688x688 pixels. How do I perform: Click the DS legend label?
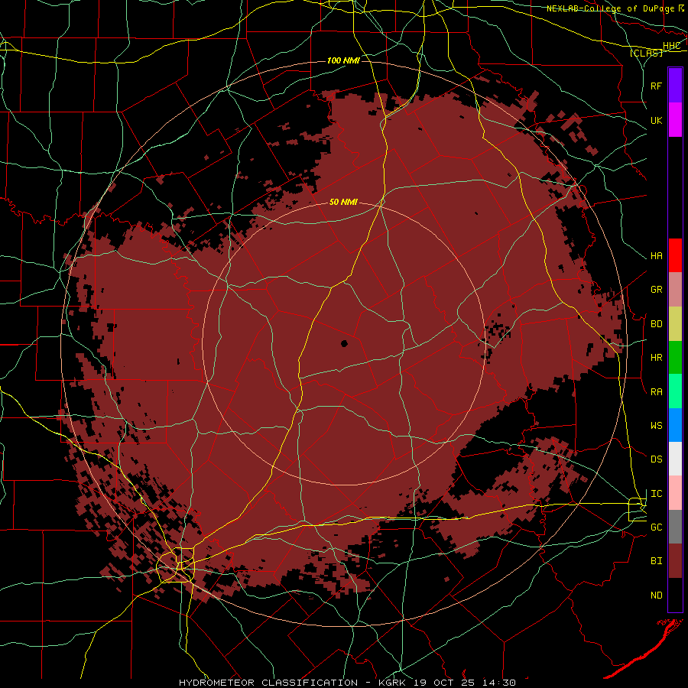657,459
